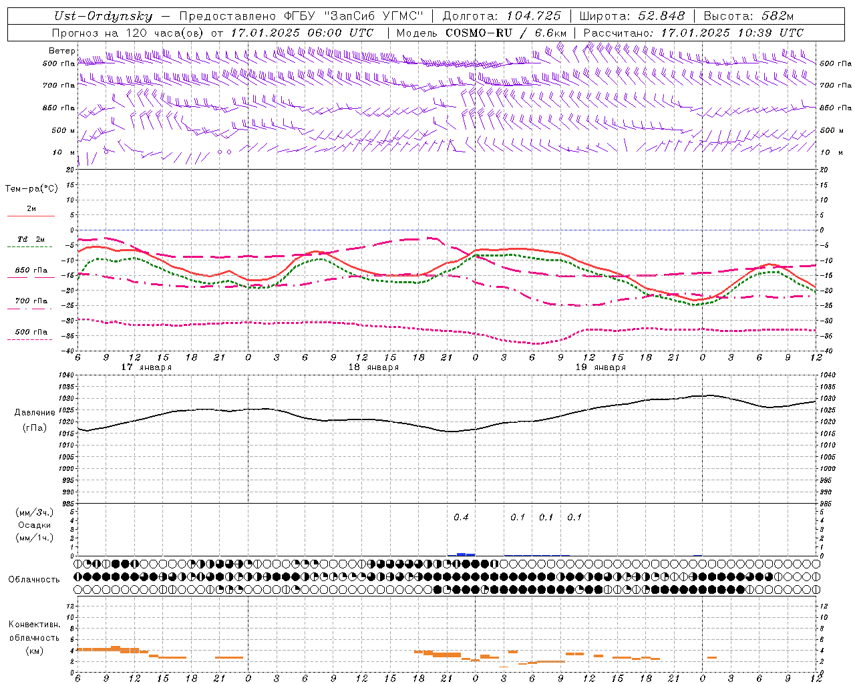Click the "(км)" unit of convective cloudiness
The width and height of the screenshot is (855, 684).
click(34, 651)
